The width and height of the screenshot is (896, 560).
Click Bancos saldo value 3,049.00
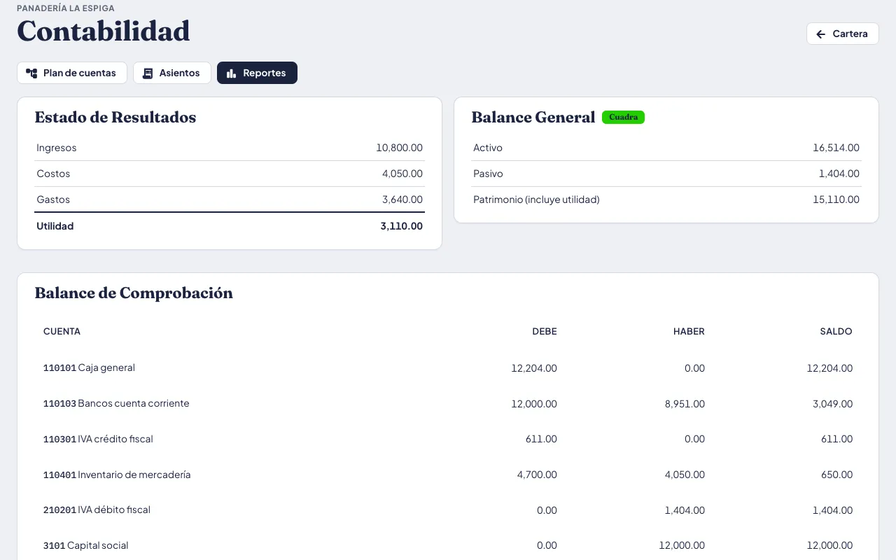tap(832, 404)
